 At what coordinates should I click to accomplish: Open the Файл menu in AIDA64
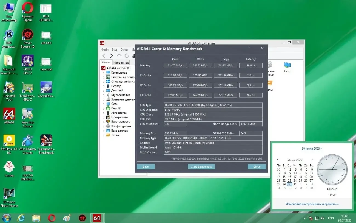click(x=105, y=49)
